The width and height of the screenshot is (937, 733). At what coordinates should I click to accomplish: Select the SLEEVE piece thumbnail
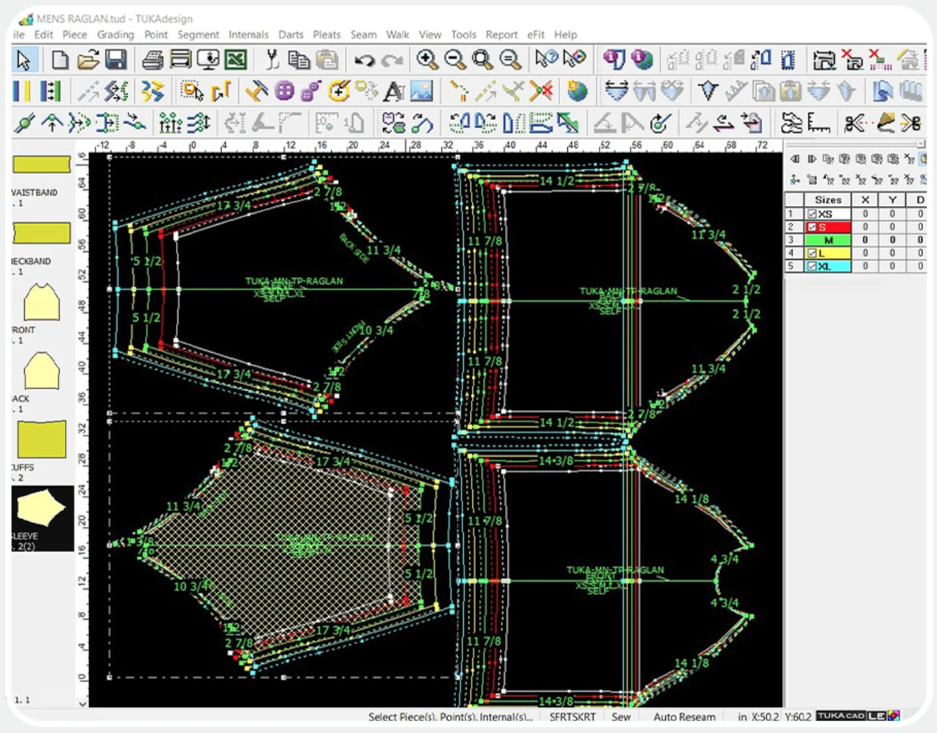(x=41, y=508)
